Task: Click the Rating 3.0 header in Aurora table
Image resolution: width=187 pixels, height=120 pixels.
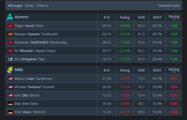Action: (x=174, y=17)
